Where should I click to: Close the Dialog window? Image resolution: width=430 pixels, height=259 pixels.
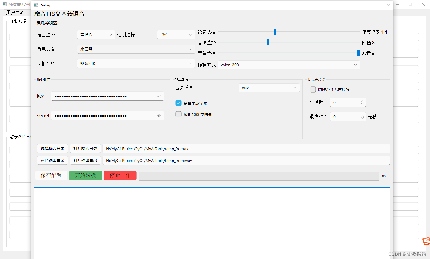coord(388,5)
